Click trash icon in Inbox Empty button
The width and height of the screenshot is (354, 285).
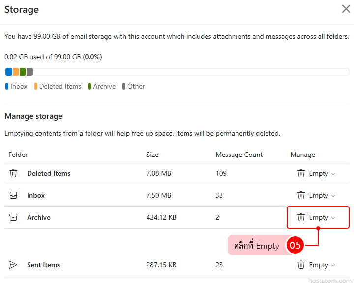click(301, 195)
